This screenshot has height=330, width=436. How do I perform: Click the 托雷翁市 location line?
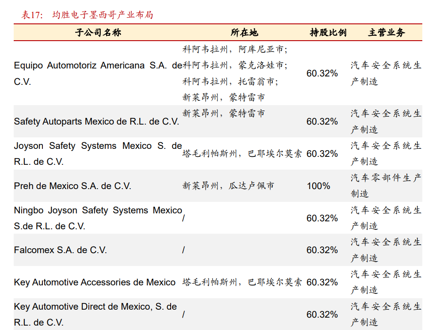pos(230,81)
